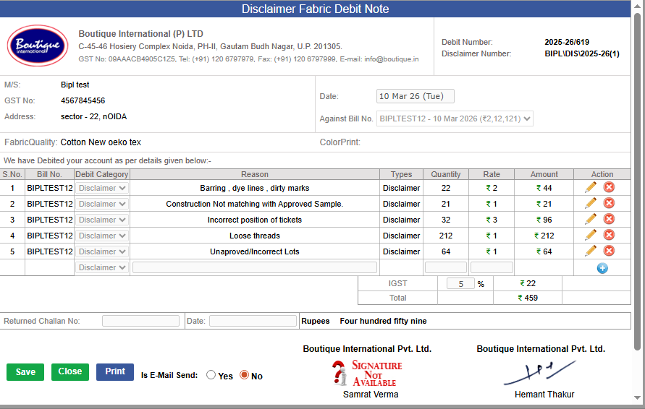Click the IGST amount ₹ 22
The width and height of the screenshot is (645, 409).
click(528, 283)
